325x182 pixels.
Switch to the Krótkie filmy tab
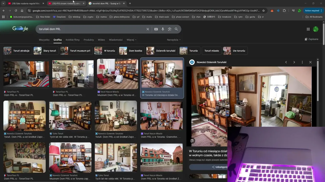coord(73,40)
